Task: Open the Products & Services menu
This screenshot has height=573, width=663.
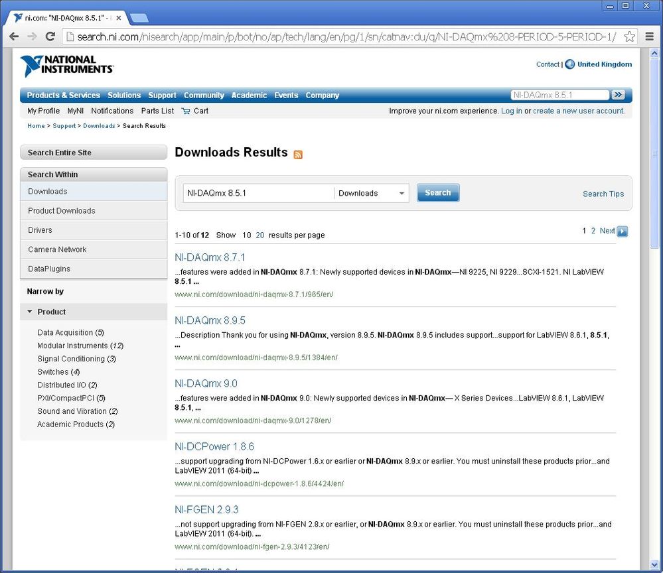Action: [64, 95]
